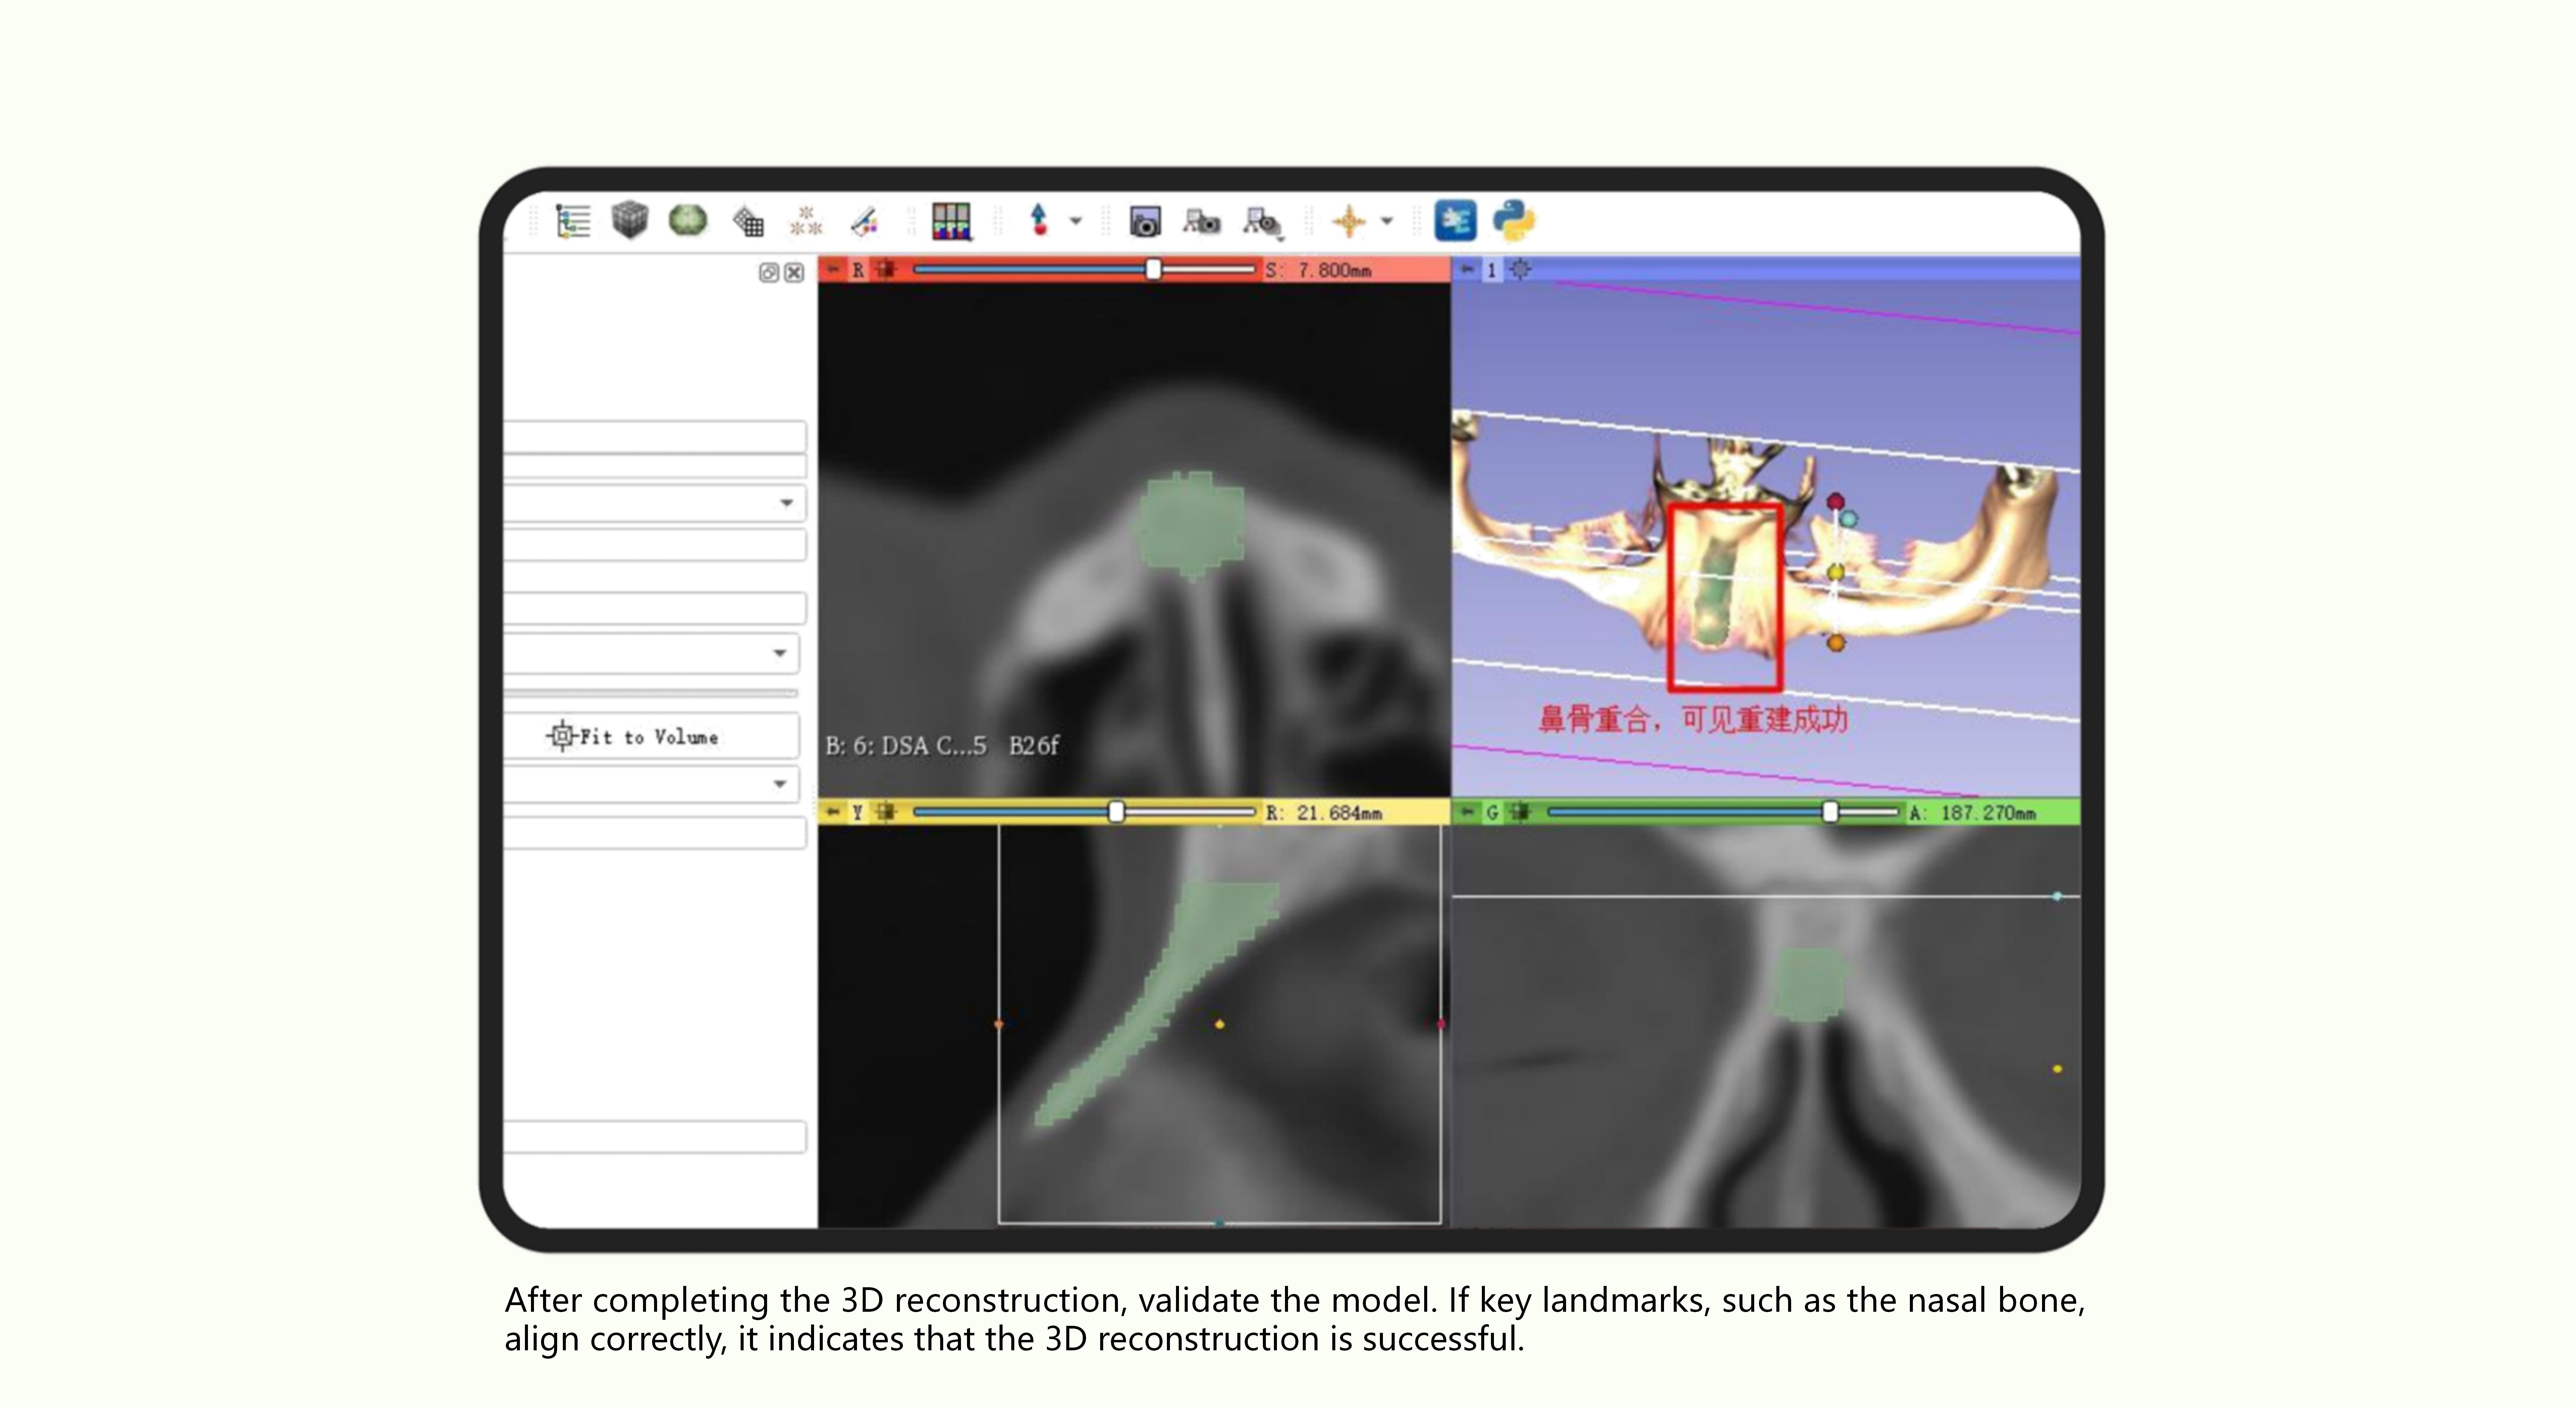
Task: Click red slice view maximize icon
Action: point(886,270)
